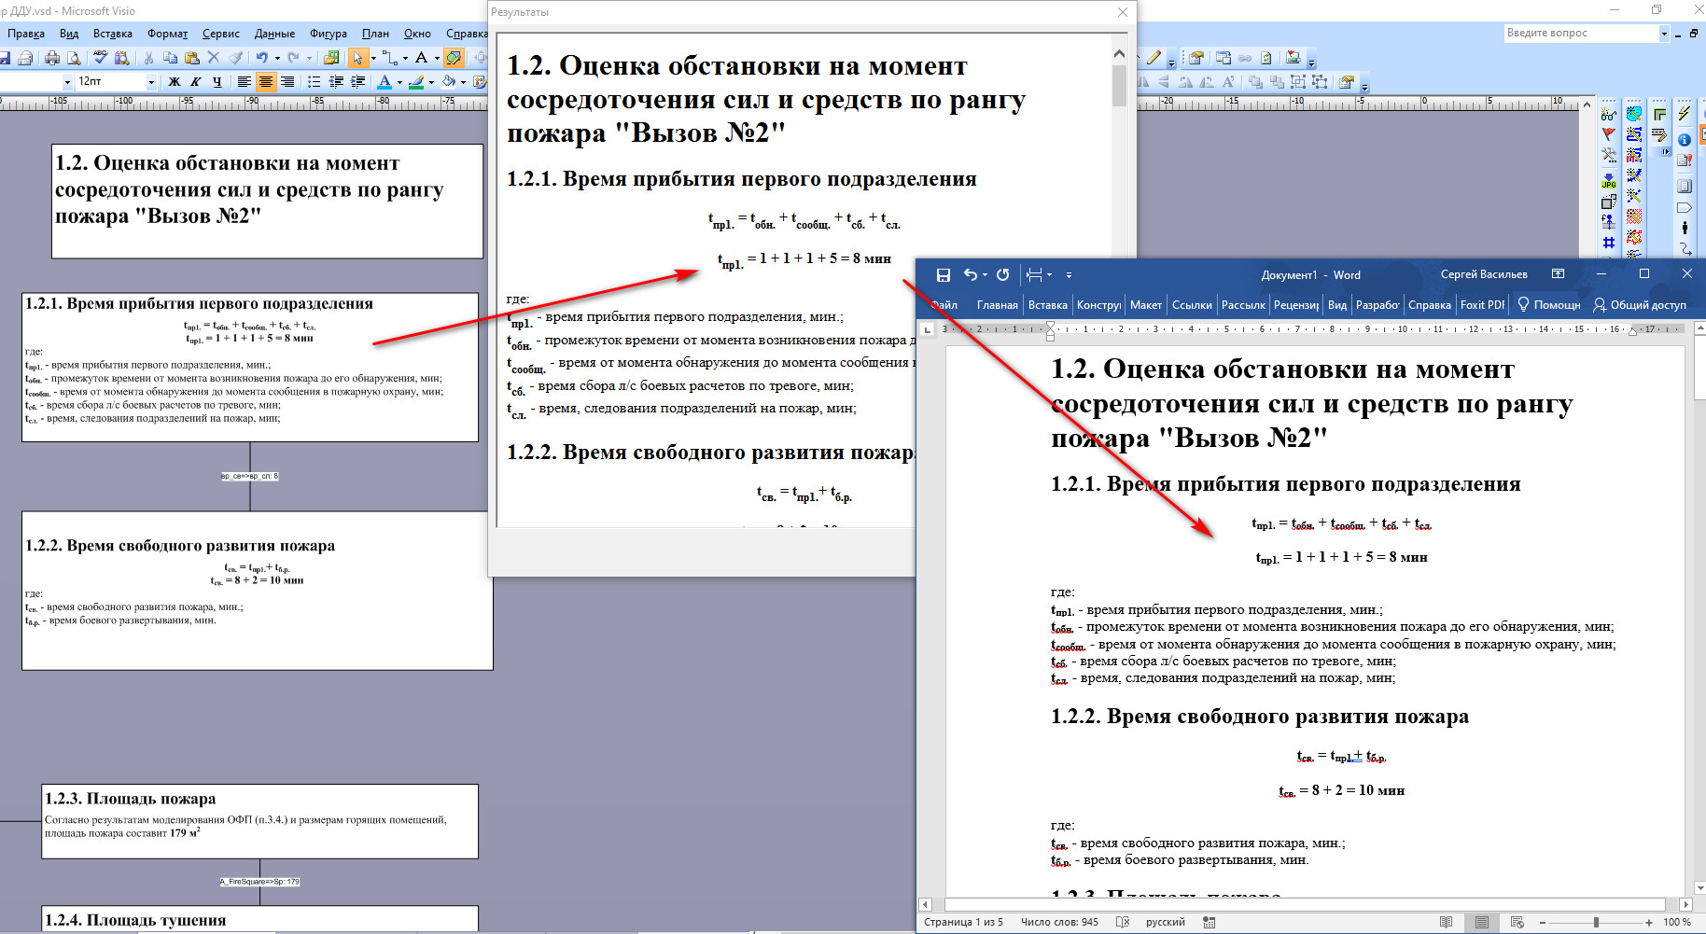Expand the fill color dropdown arrow in Visio
The width and height of the screenshot is (1706, 934).
[464, 82]
